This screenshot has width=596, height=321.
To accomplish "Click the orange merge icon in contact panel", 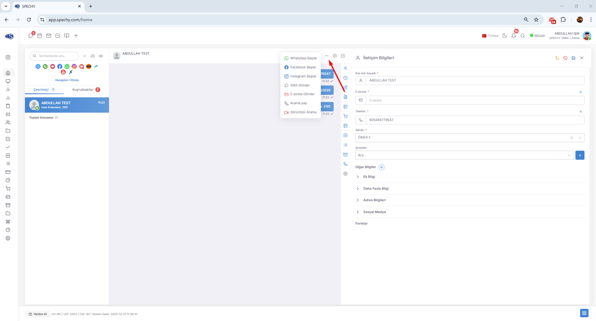I will [557, 58].
